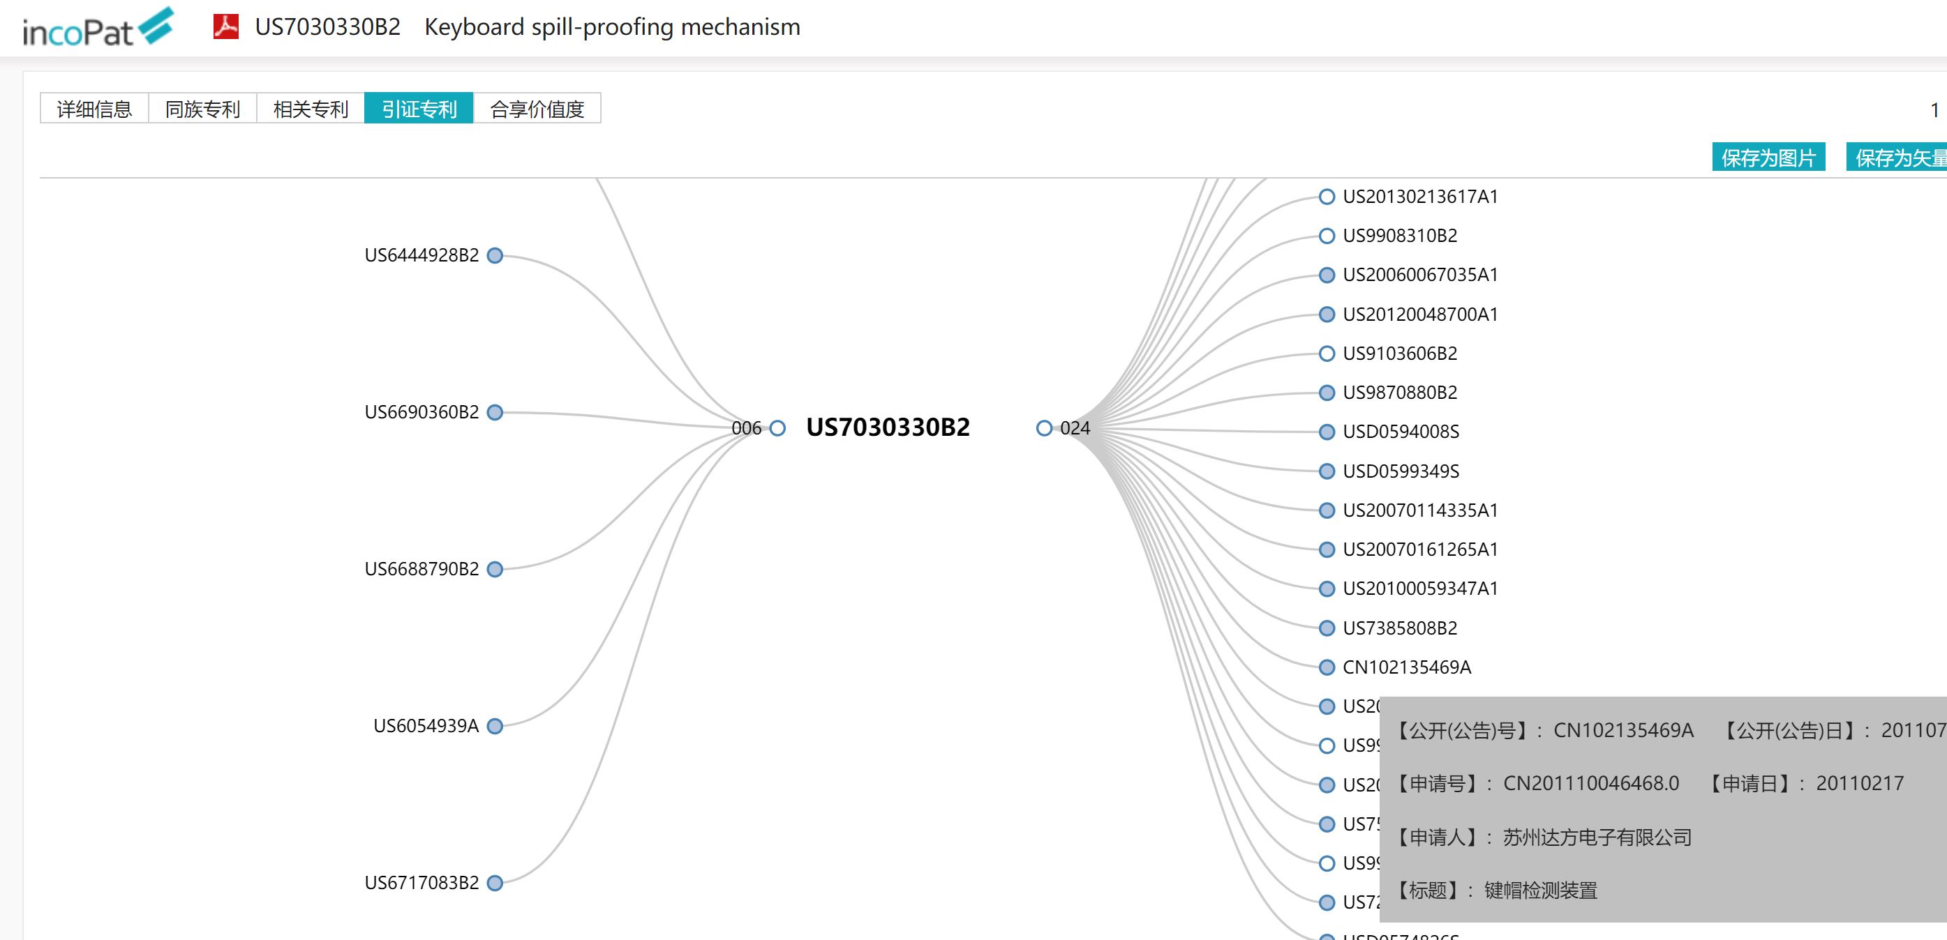Viewport: 1947px width, 940px height.
Task: Click the node circle beside US6444928B2
Action: click(495, 256)
